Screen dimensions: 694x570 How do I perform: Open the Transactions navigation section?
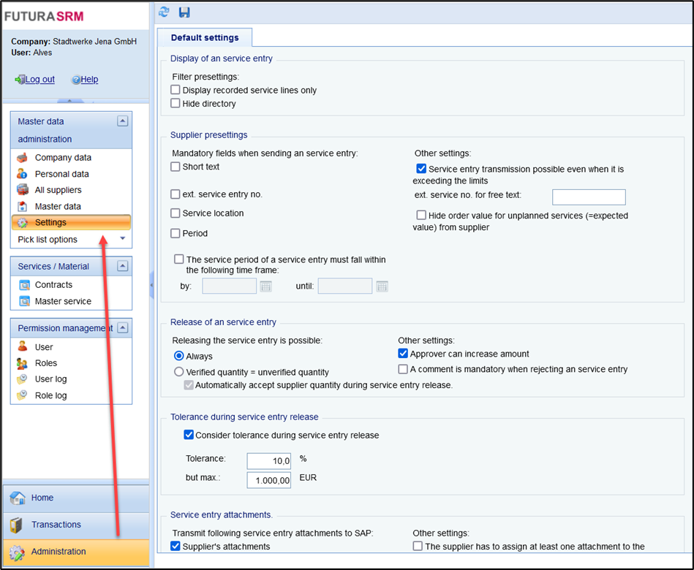tap(56, 525)
